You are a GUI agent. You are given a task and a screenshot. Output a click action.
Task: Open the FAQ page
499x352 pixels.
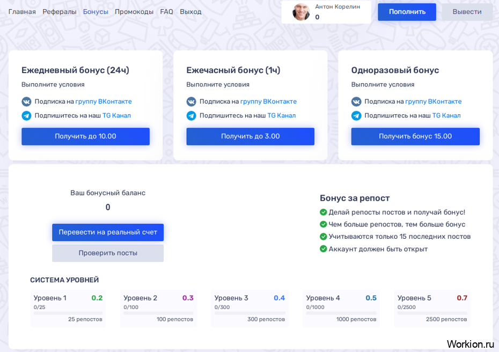166,12
